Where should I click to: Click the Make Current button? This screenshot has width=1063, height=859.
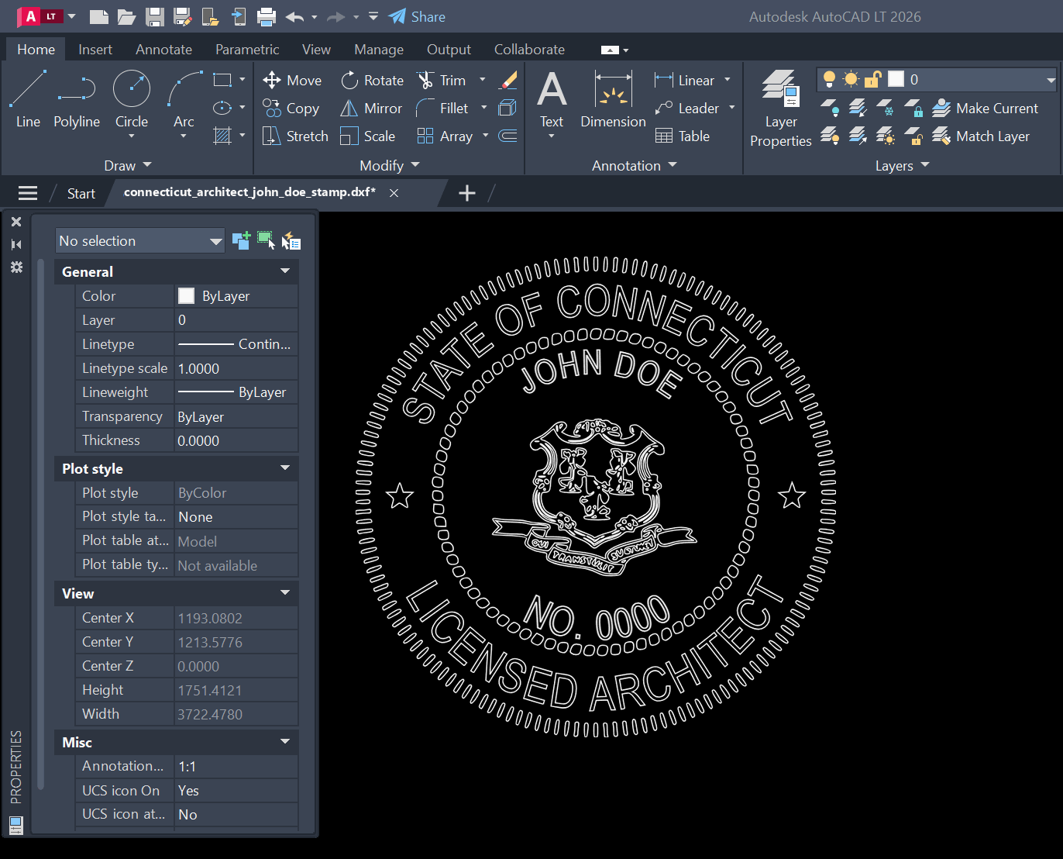pos(985,108)
